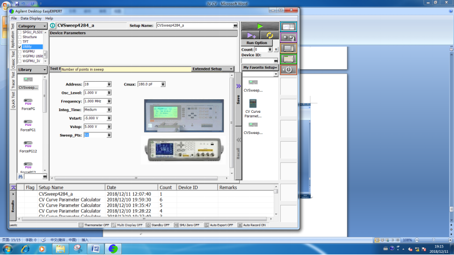This screenshot has height=255, width=454.
Task: Switch to the Quick Test tab
Action: point(13,100)
